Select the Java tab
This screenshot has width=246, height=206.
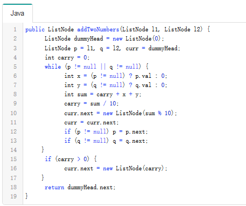17,14
